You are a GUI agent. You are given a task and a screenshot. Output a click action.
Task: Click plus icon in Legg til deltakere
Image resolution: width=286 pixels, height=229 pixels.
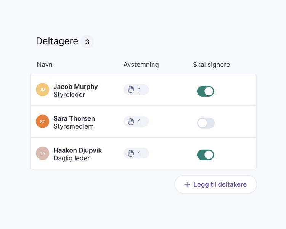pyautogui.click(x=187, y=185)
